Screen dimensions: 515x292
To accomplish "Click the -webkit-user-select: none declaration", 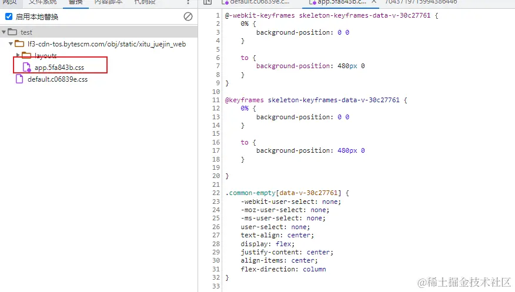I will [x=290, y=202].
